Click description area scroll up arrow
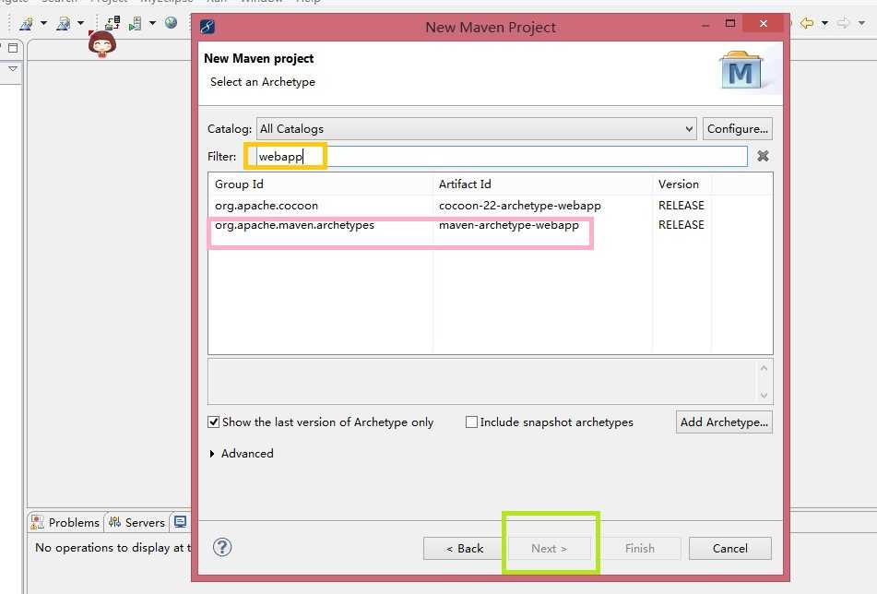 (764, 368)
